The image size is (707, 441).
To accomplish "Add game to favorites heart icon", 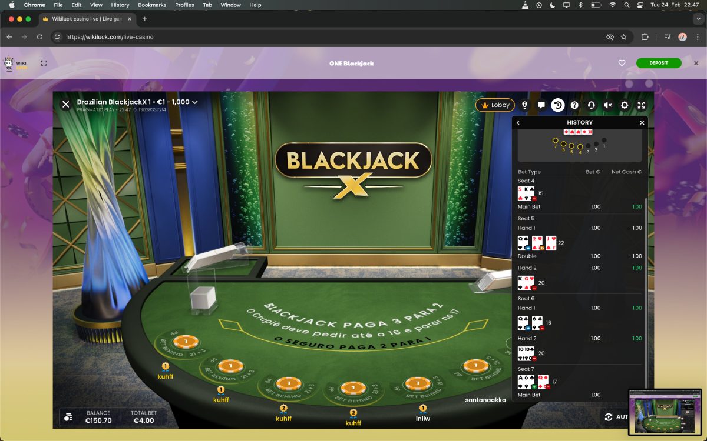I will (x=622, y=63).
